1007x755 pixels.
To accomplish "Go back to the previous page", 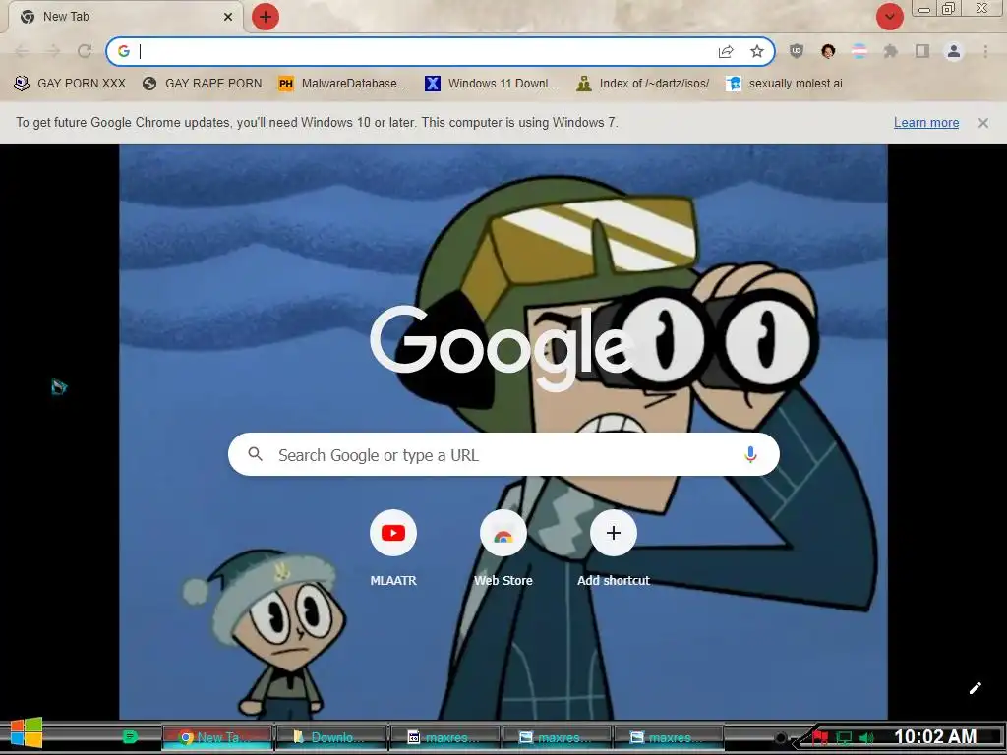I will pos(22,51).
